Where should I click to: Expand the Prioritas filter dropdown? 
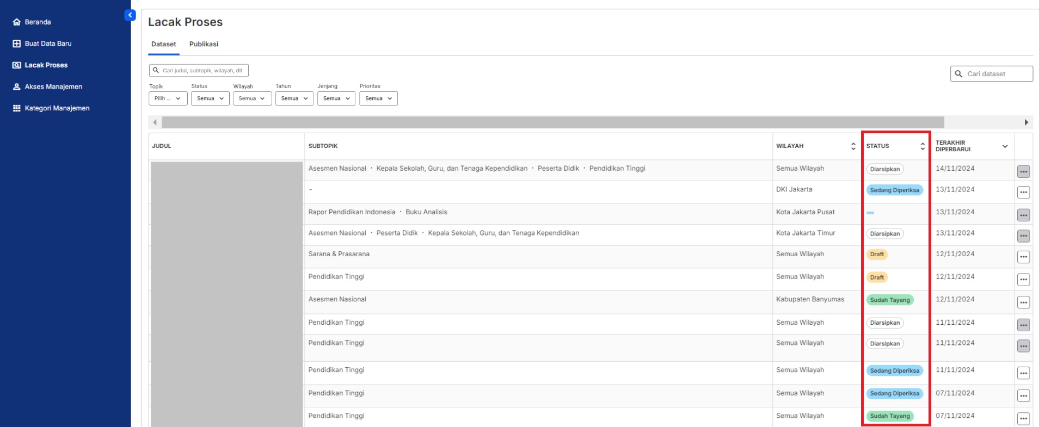point(378,98)
